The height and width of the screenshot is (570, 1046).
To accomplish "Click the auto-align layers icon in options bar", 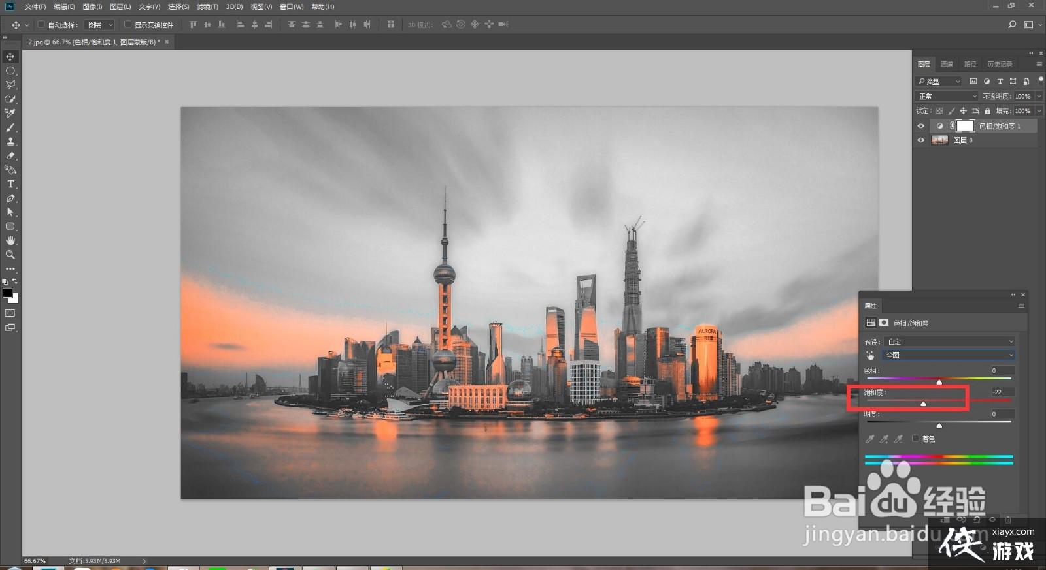I will (390, 25).
